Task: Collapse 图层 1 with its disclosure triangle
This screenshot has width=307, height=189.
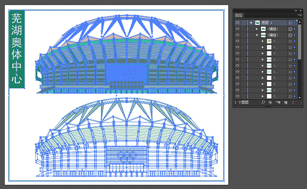Action: (251, 23)
